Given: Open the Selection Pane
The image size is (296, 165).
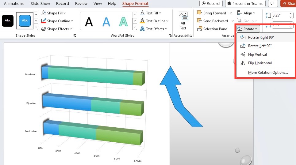Looking at the screenshot, I should tap(212, 29).
